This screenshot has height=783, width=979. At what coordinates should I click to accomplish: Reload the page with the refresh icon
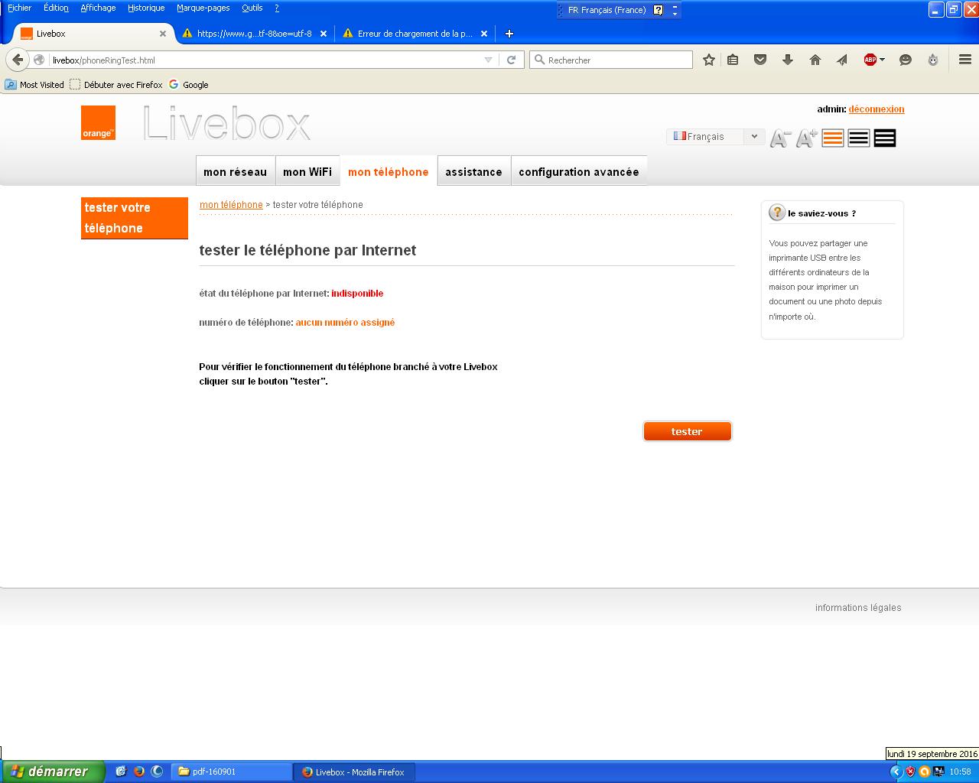pyautogui.click(x=512, y=60)
